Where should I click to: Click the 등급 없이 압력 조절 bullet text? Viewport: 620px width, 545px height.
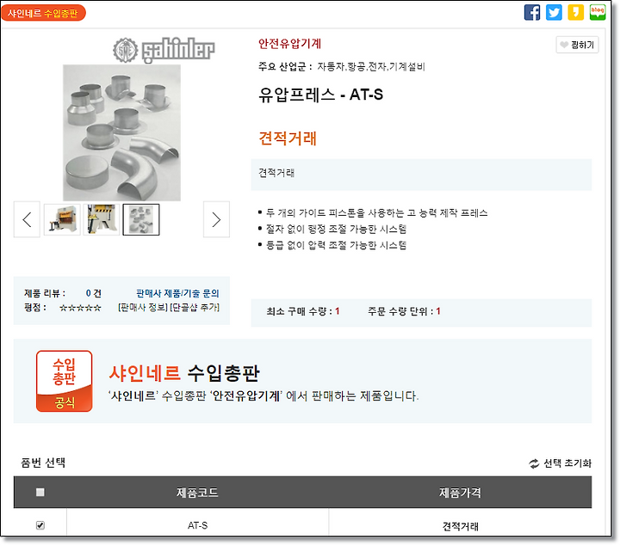(336, 246)
